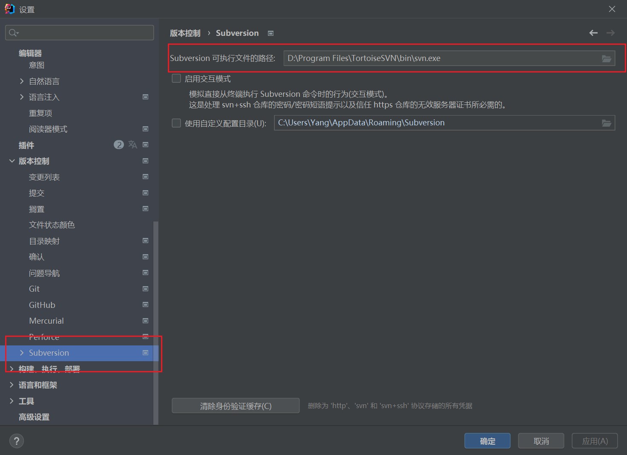Open the 插件 settings page
The width and height of the screenshot is (627, 455).
click(26, 145)
